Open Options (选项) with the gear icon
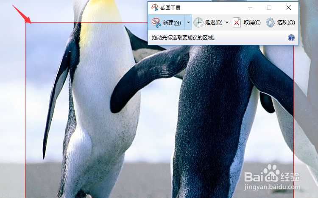The image size is (318, 198). (281, 22)
